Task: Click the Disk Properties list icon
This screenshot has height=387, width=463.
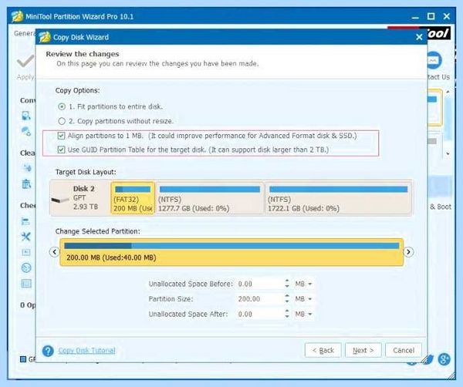Action: click(x=26, y=284)
